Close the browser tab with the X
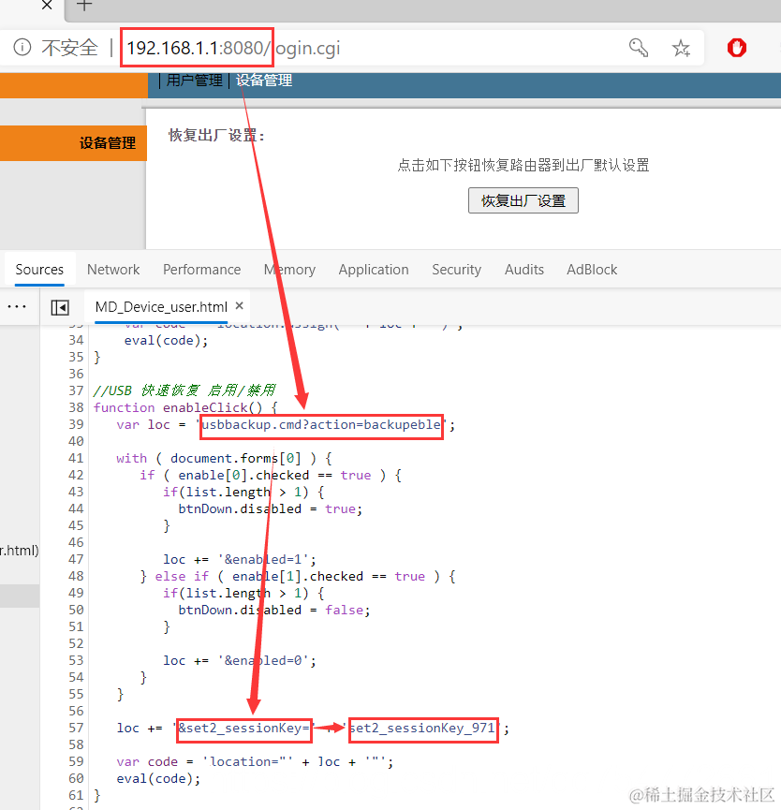The width and height of the screenshot is (781, 810). 47,6
